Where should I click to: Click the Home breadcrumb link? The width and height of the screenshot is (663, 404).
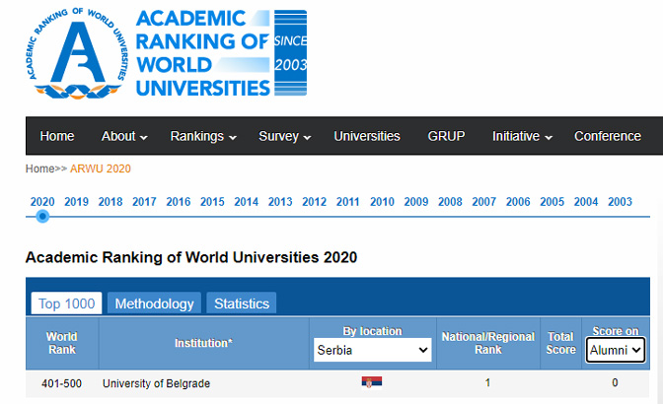point(39,168)
